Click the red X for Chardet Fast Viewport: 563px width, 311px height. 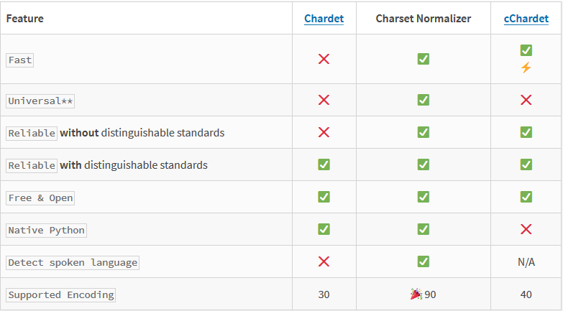click(324, 59)
